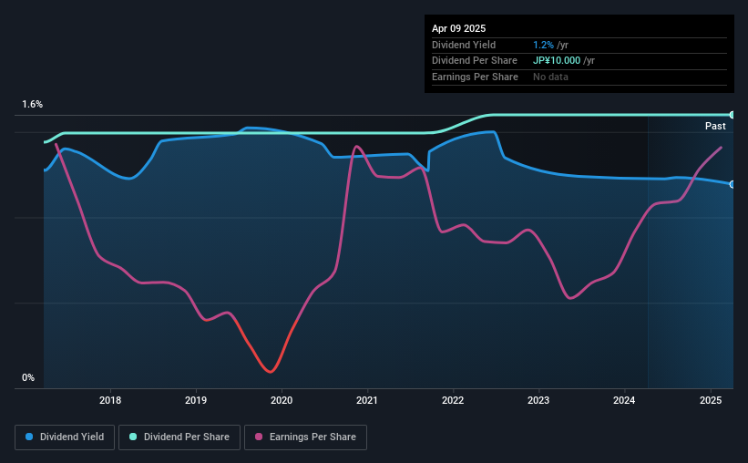Click the 2022 x-axis label
748x463 pixels.
[x=453, y=400]
